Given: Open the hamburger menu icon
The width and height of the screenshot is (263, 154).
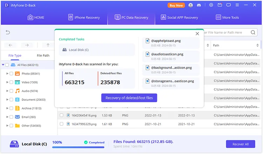Looking at the screenshot, I should (237, 5).
